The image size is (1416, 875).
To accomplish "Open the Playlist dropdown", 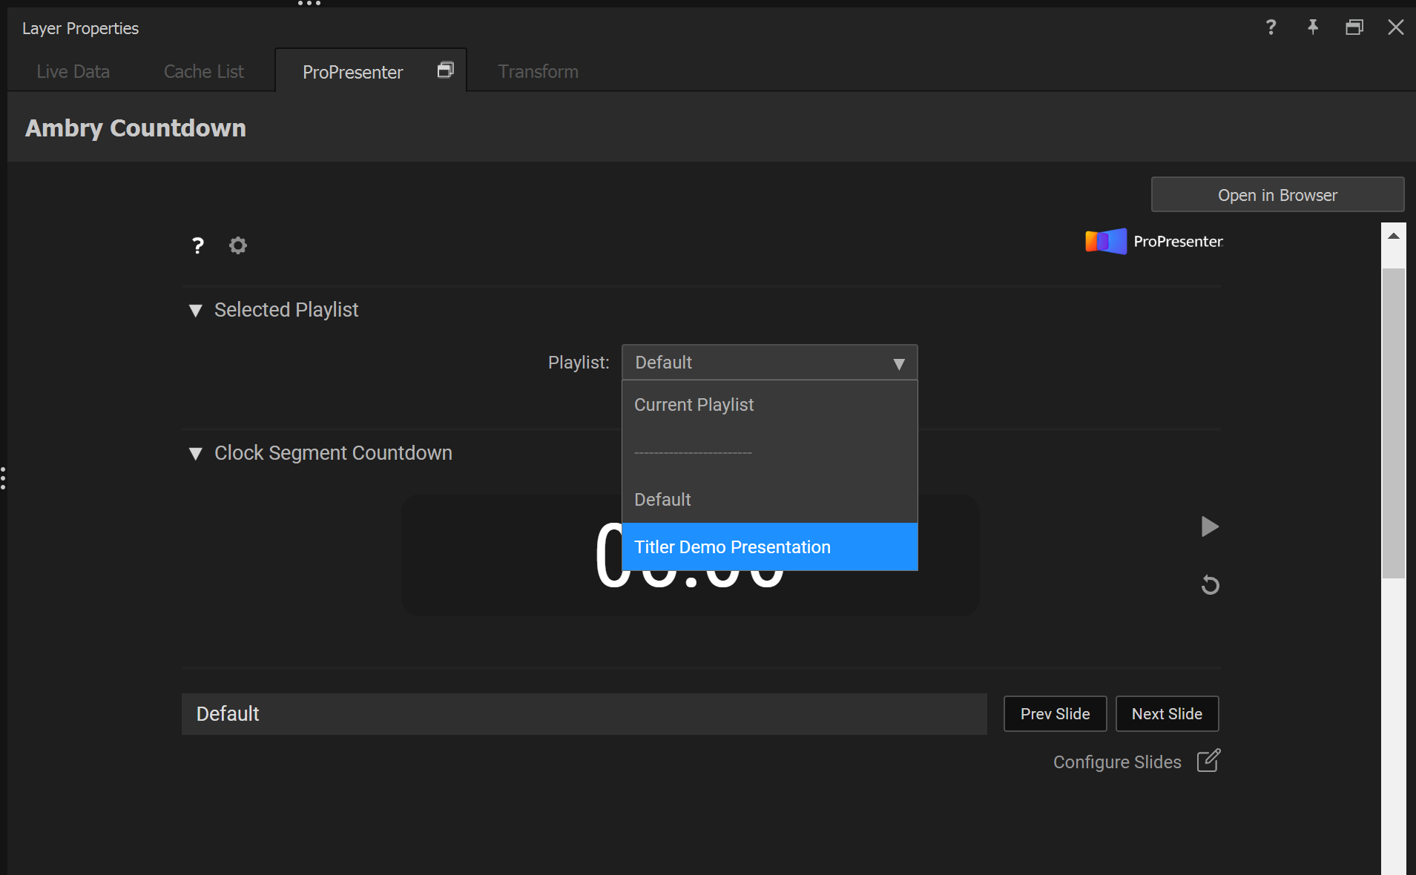I will [x=769, y=363].
